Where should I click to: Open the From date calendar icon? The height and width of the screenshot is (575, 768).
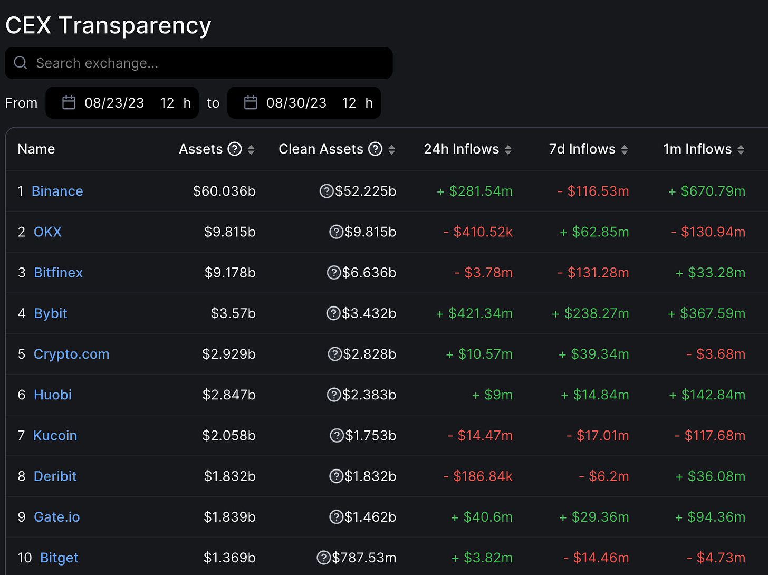point(69,102)
